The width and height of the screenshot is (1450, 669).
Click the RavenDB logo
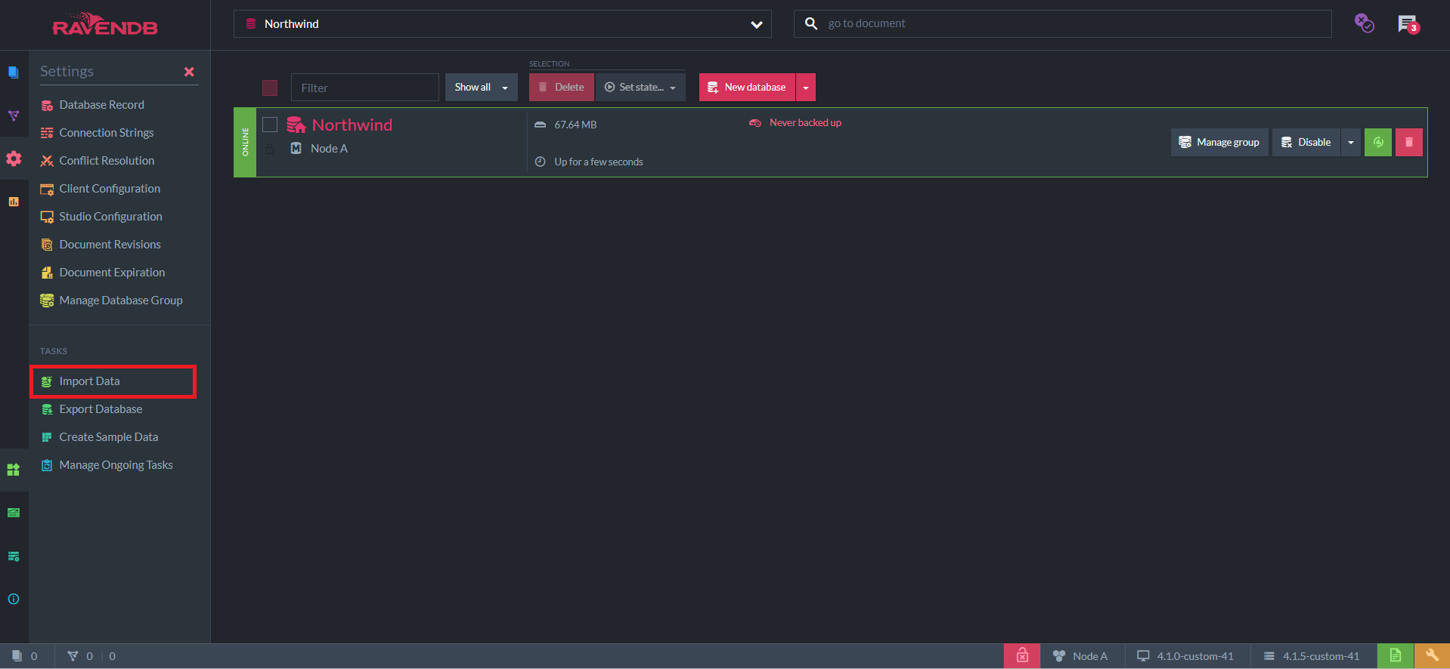click(x=105, y=25)
